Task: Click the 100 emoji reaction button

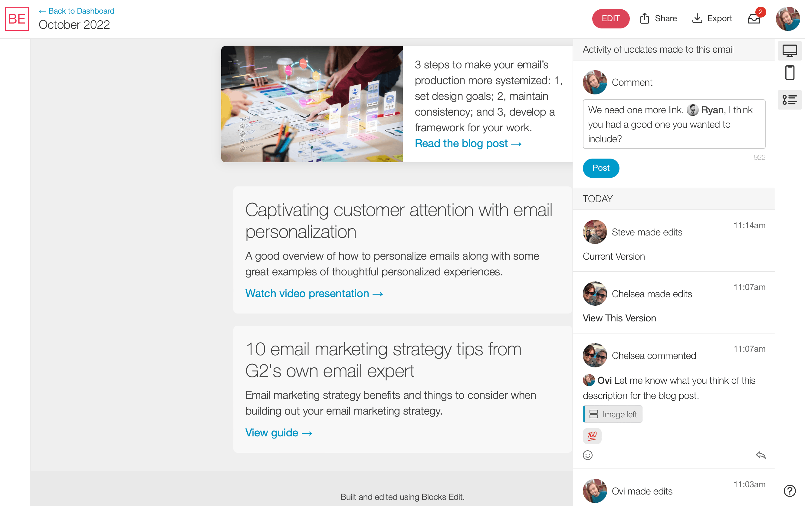Action: click(x=592, y=436)
